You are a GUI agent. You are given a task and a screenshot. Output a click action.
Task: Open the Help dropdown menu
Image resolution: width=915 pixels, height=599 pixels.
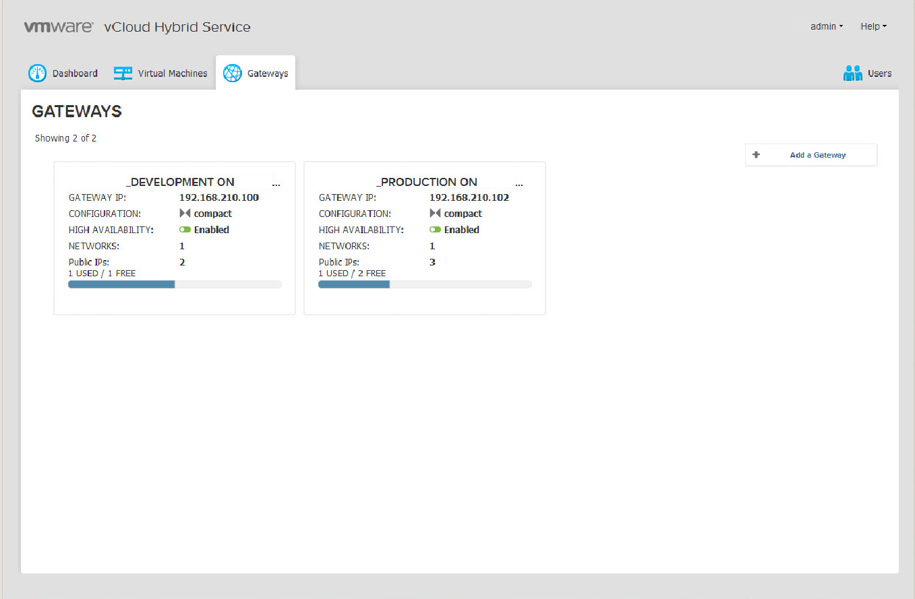coord(873,26)
